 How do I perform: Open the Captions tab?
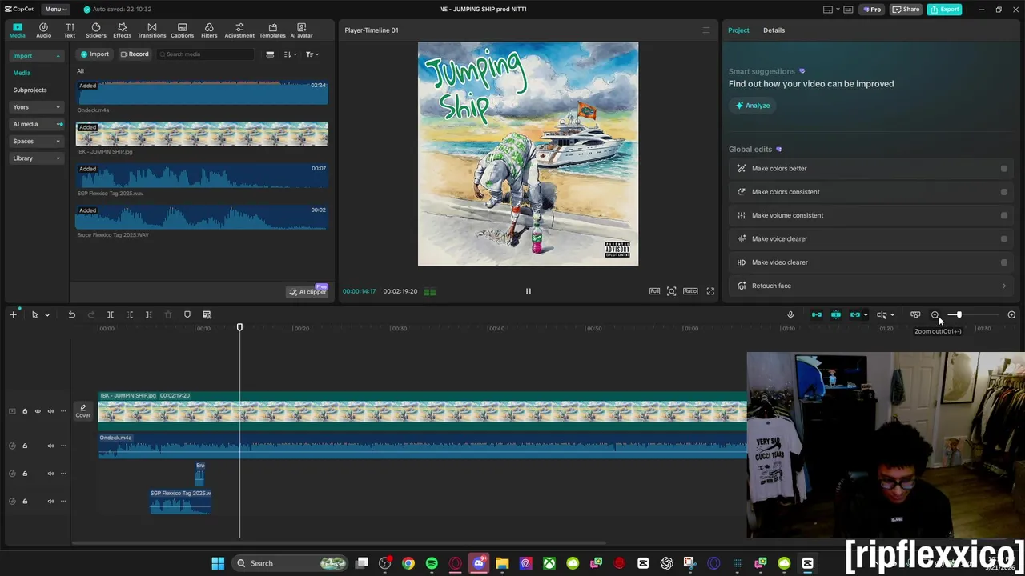point(182,30)
